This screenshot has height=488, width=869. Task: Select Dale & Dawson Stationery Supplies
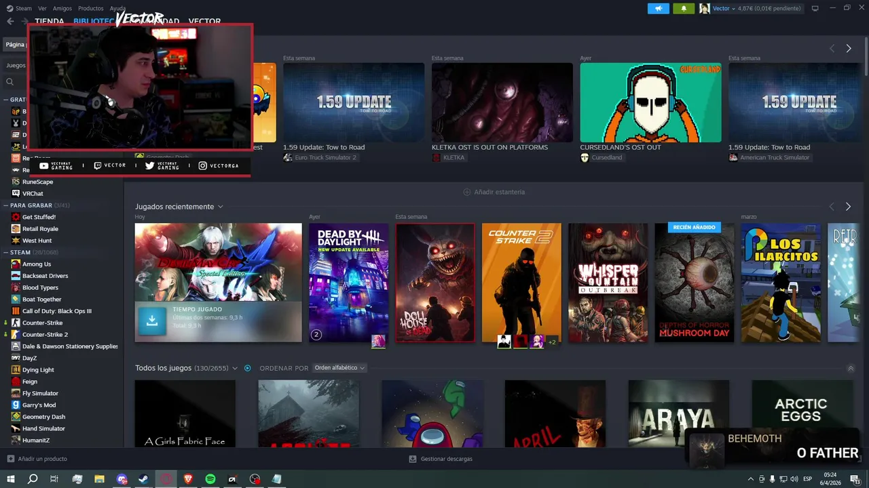click(x=70, y=346)
